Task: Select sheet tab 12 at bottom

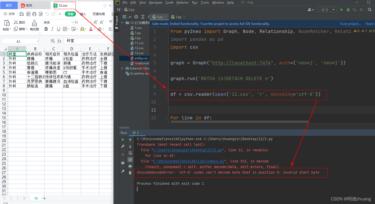Action: click(36, 198)
